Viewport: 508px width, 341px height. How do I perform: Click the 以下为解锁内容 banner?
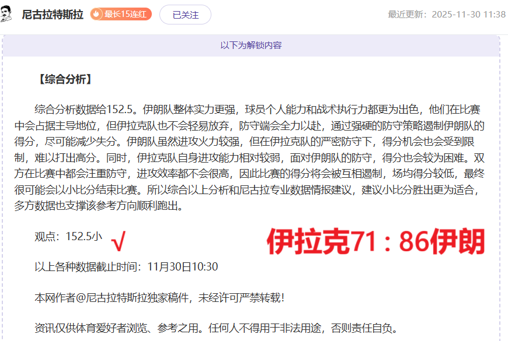click(x=251, y=45)
